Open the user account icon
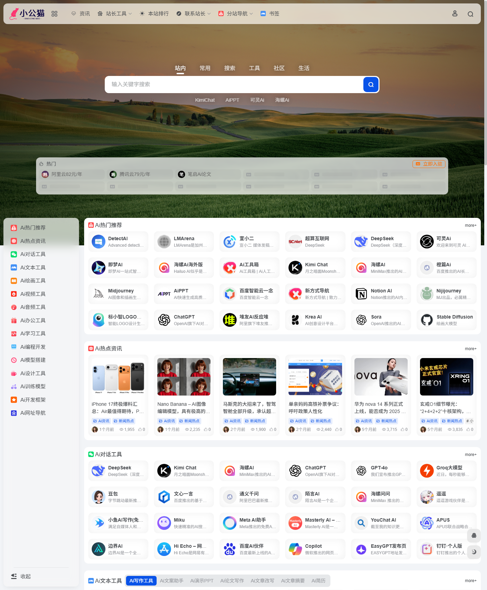Image resolution: width=487 pixels, height=590 pixels. 455,14
